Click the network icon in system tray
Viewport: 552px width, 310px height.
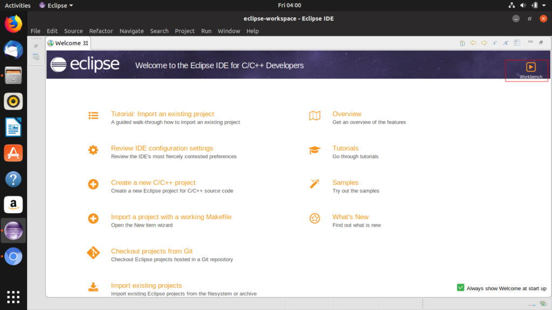[x=512, y=5]
